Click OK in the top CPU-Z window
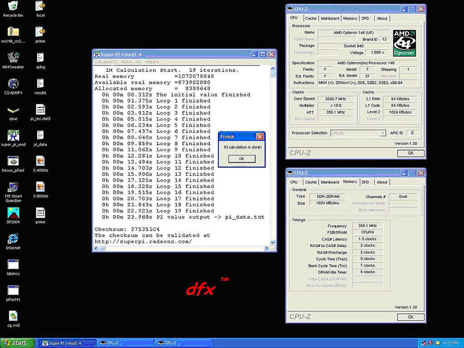 (411, 153)
